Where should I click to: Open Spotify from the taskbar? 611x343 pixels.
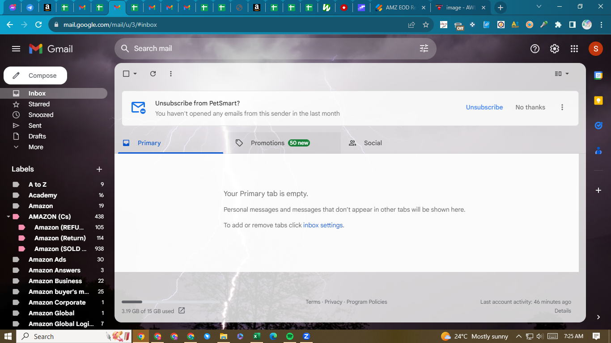[290, 336]
